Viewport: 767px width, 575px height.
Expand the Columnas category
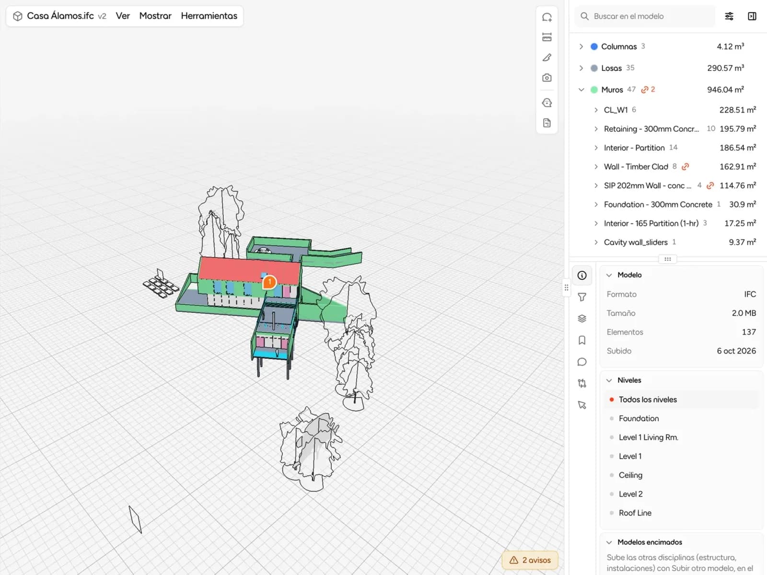[x=581, y=46]
